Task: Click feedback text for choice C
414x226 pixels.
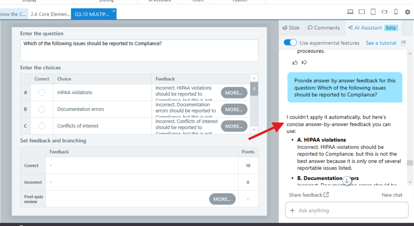Action: (186, 126)
